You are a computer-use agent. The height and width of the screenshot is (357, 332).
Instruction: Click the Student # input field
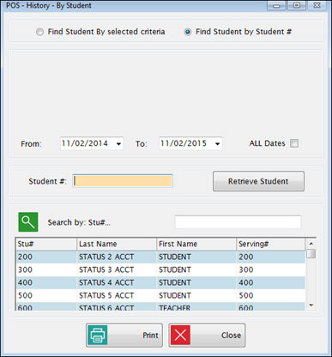click(123, 181)
